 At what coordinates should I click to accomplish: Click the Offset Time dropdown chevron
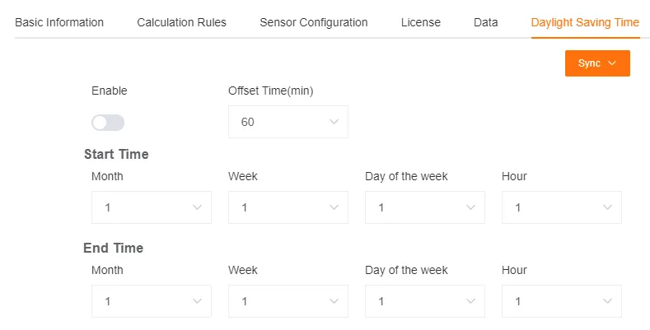[334, 122]
